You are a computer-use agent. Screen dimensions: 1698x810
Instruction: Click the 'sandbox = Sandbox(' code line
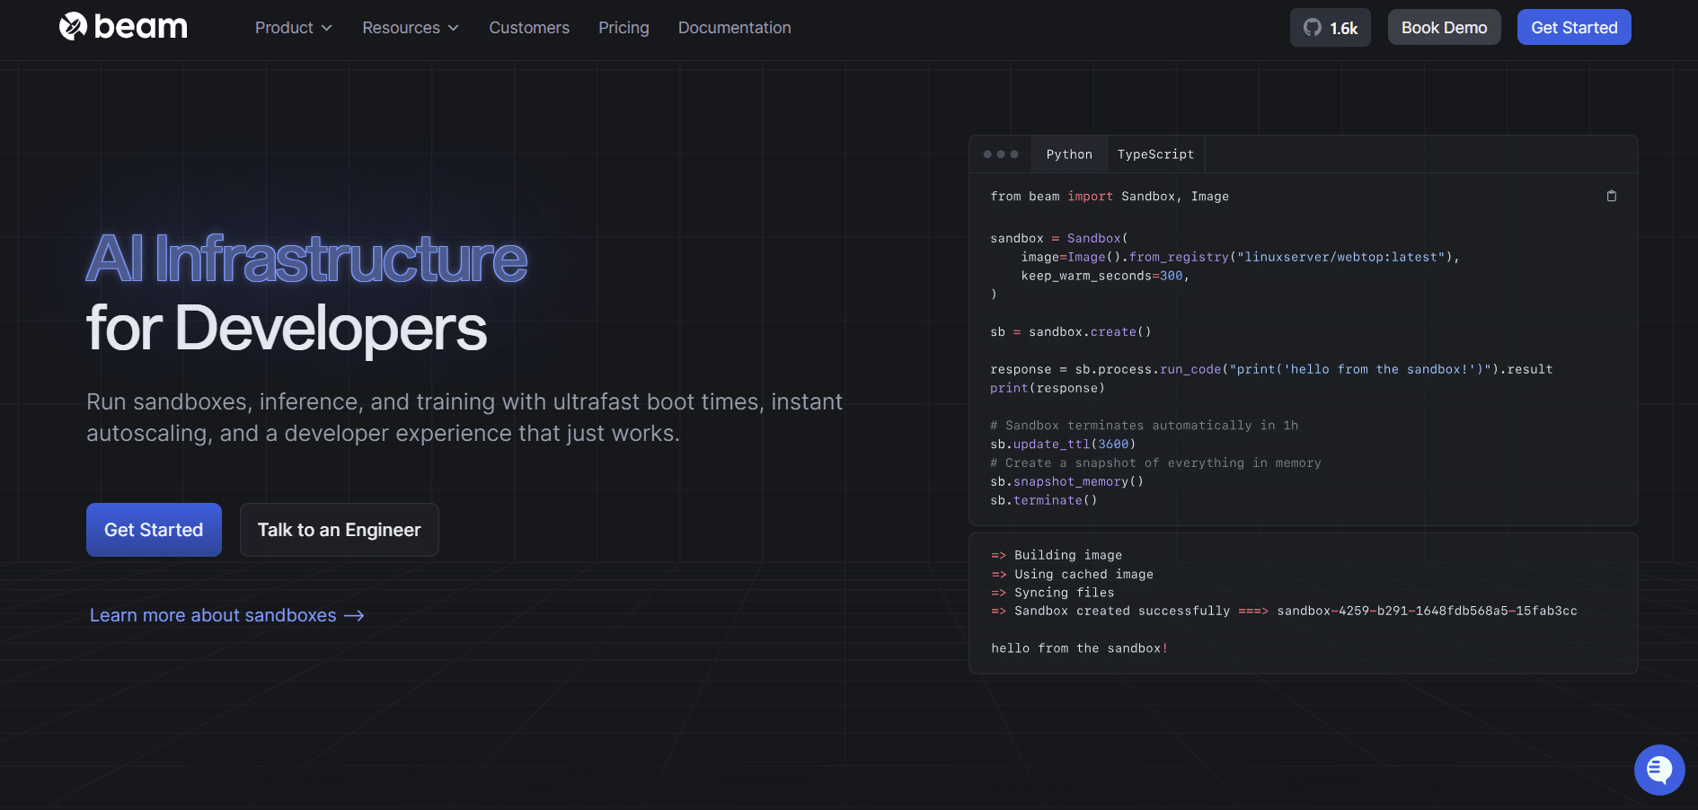pos(1059,239)
